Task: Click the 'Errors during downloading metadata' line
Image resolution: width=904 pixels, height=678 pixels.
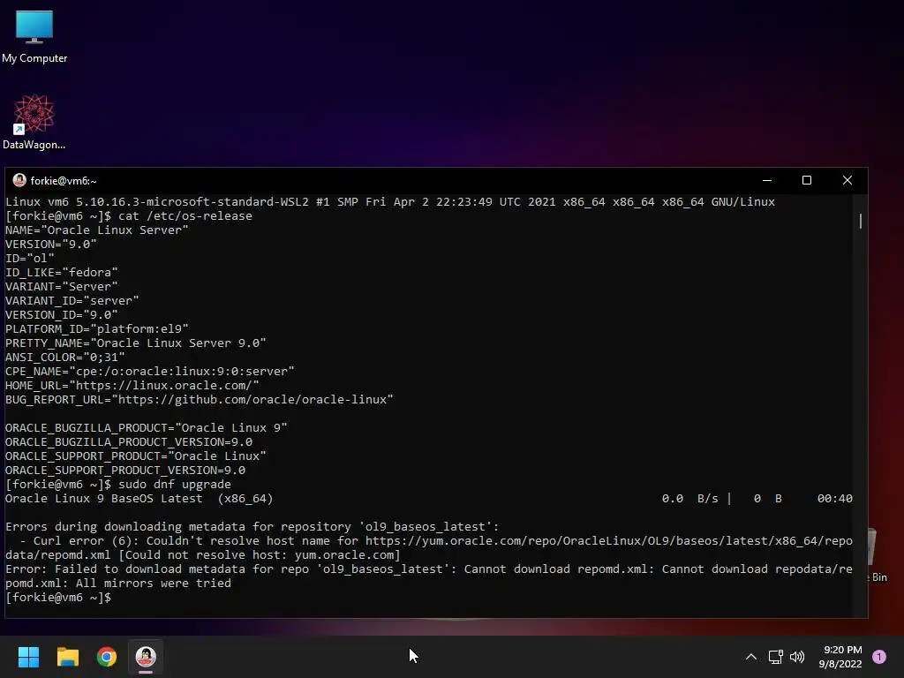Action: [252, 527]
